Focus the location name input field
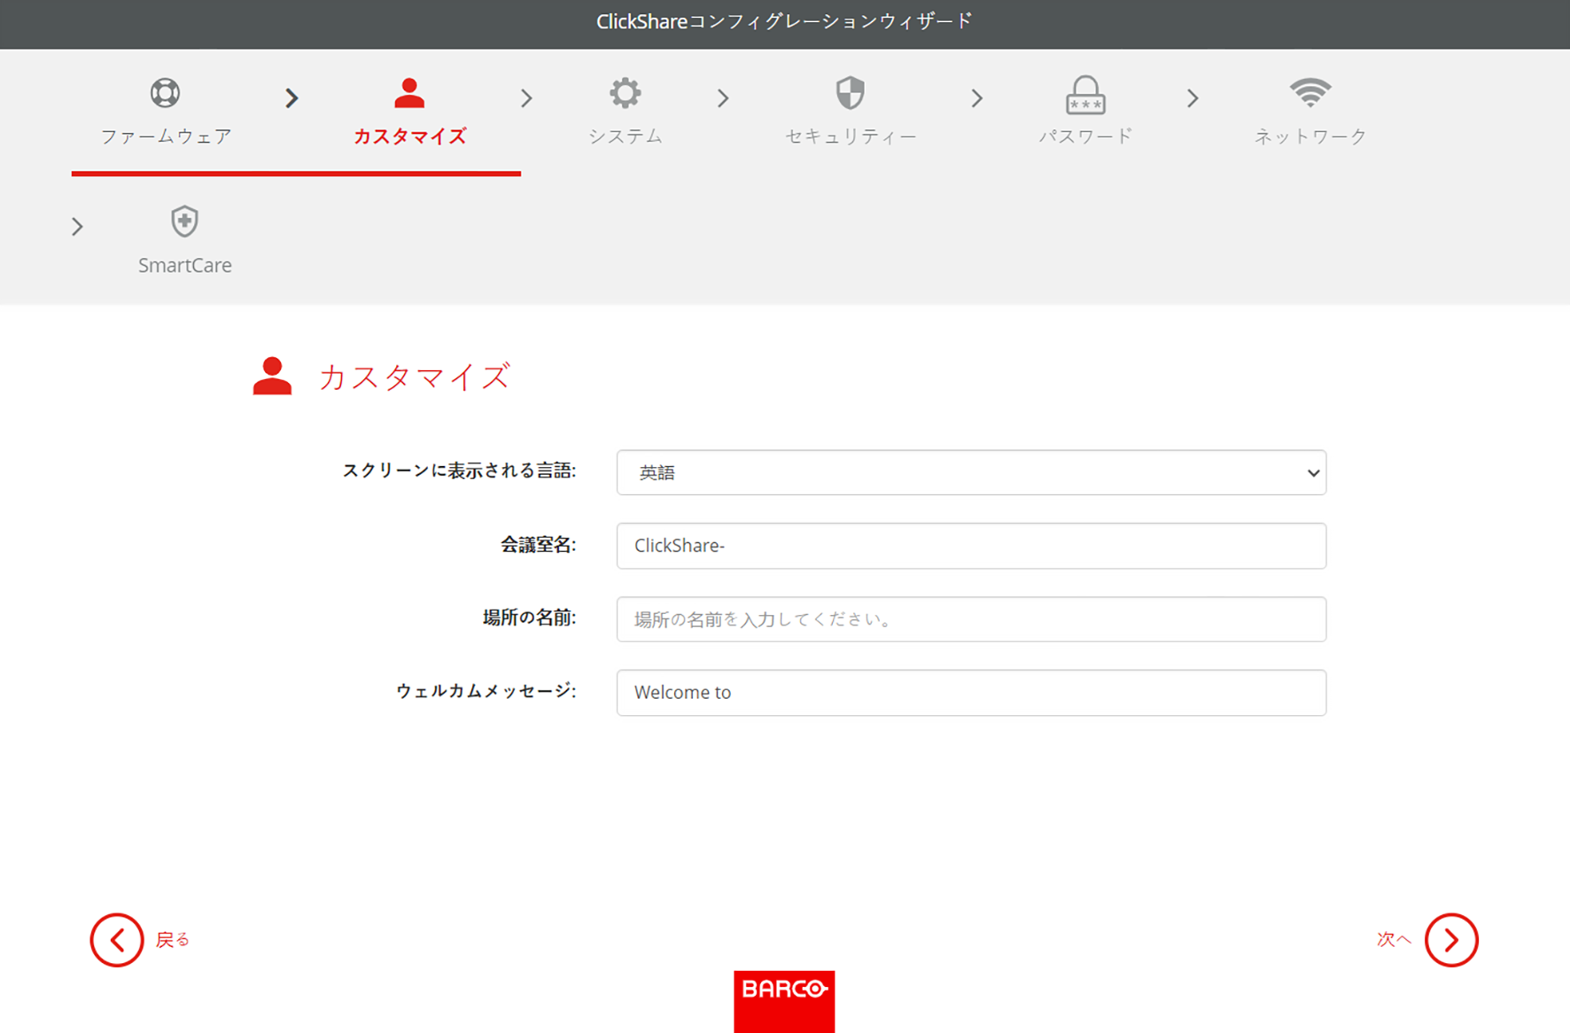1570x1033 pixels. click(x=971, y=619)
